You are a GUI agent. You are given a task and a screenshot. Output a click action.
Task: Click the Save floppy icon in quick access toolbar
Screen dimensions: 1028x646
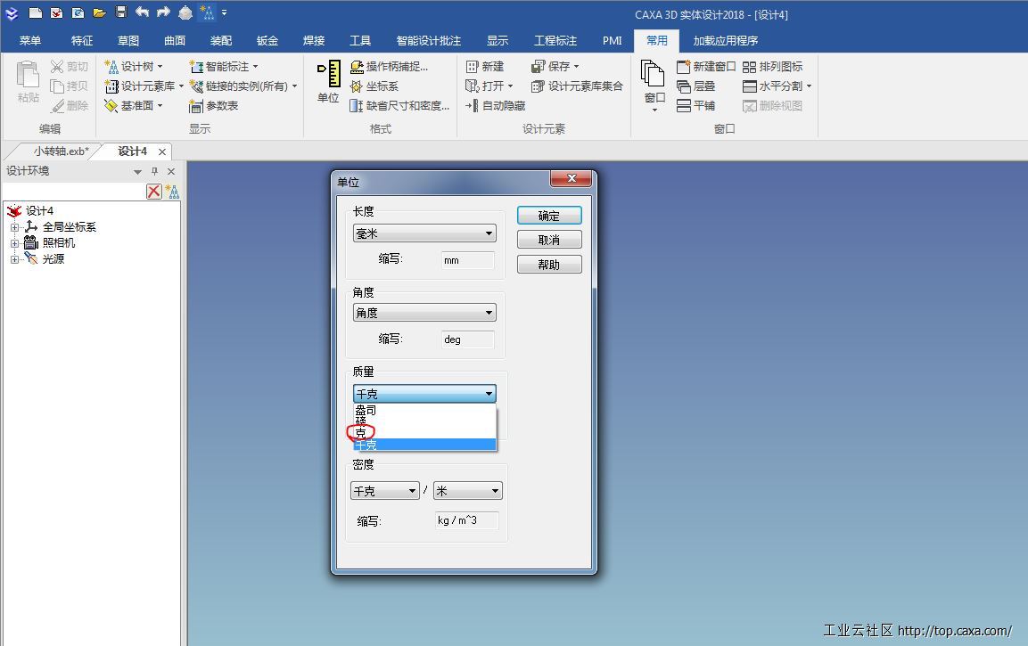click(120, 12)
